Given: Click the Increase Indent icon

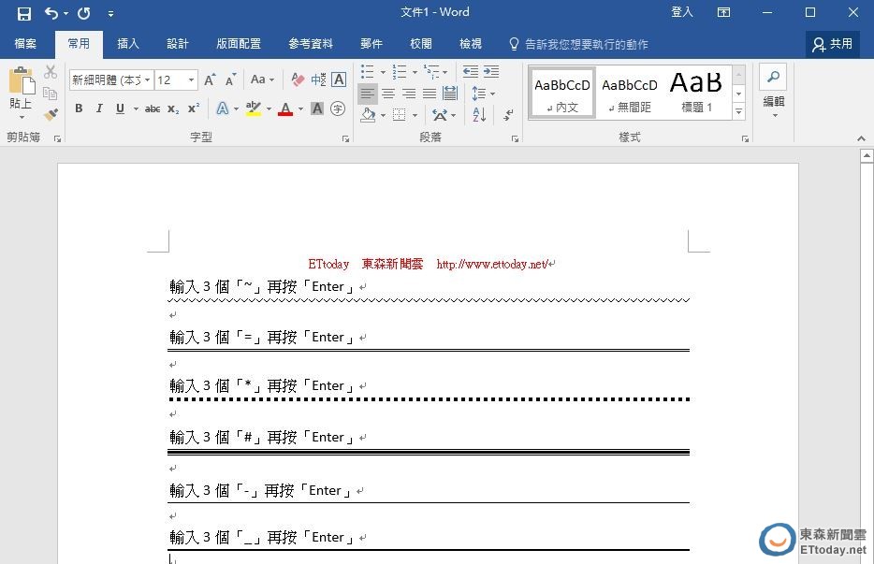Looking at the screenshot, I should pyautogui.click(x=491, y=72).
